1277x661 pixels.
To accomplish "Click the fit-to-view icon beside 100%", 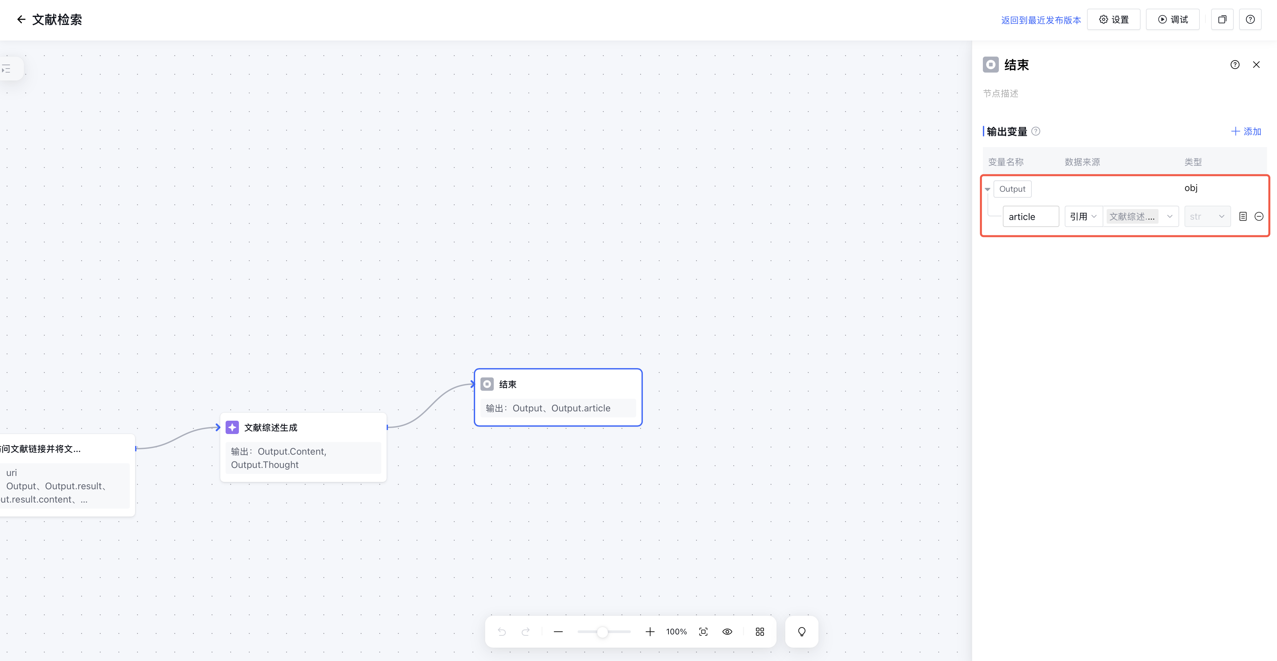I will [703, 631].
